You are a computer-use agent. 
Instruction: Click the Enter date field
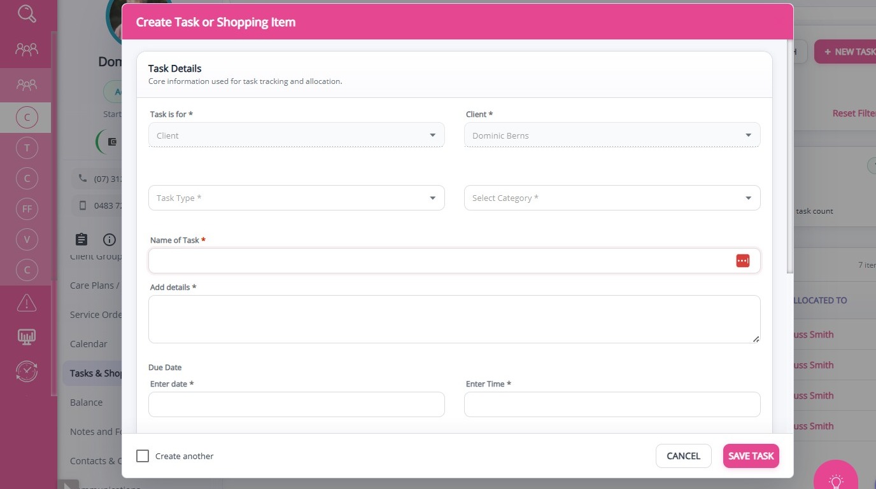[297, 404]
